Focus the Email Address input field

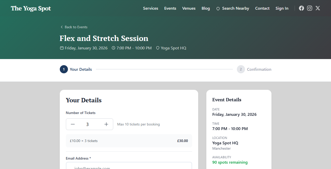coord(129,166)
